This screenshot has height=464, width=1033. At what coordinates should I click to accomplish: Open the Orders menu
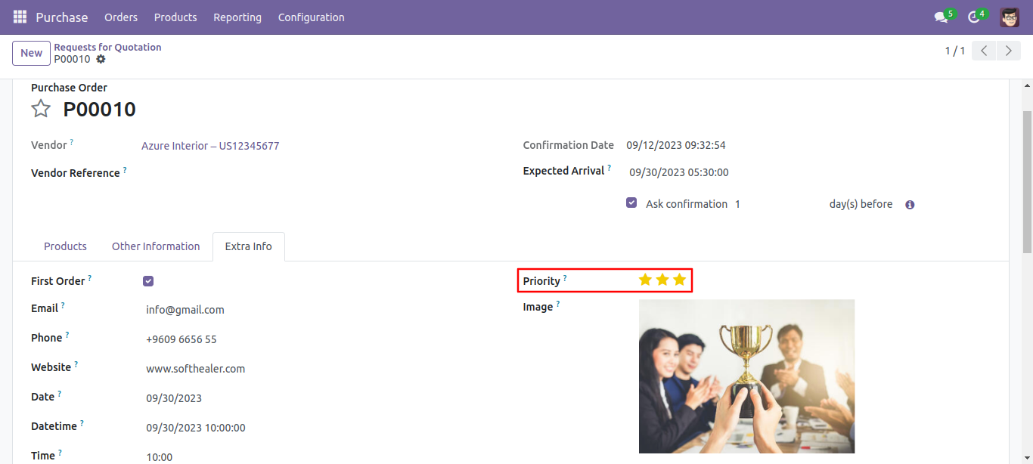pos(121,17)
